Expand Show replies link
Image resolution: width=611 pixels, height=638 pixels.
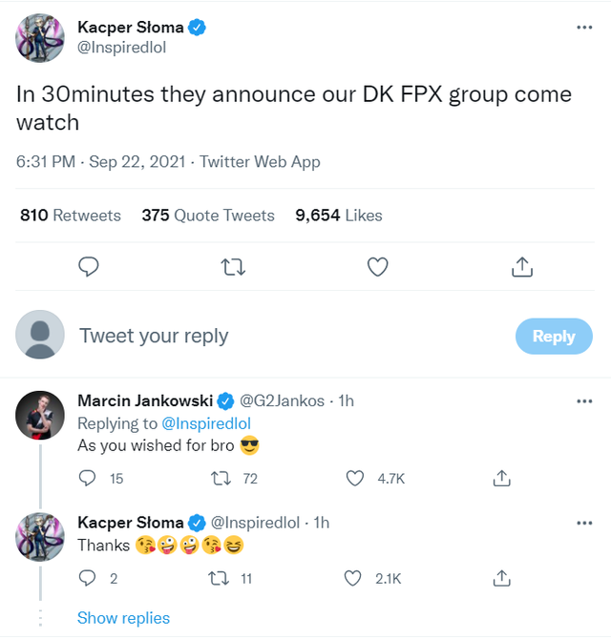123,618
